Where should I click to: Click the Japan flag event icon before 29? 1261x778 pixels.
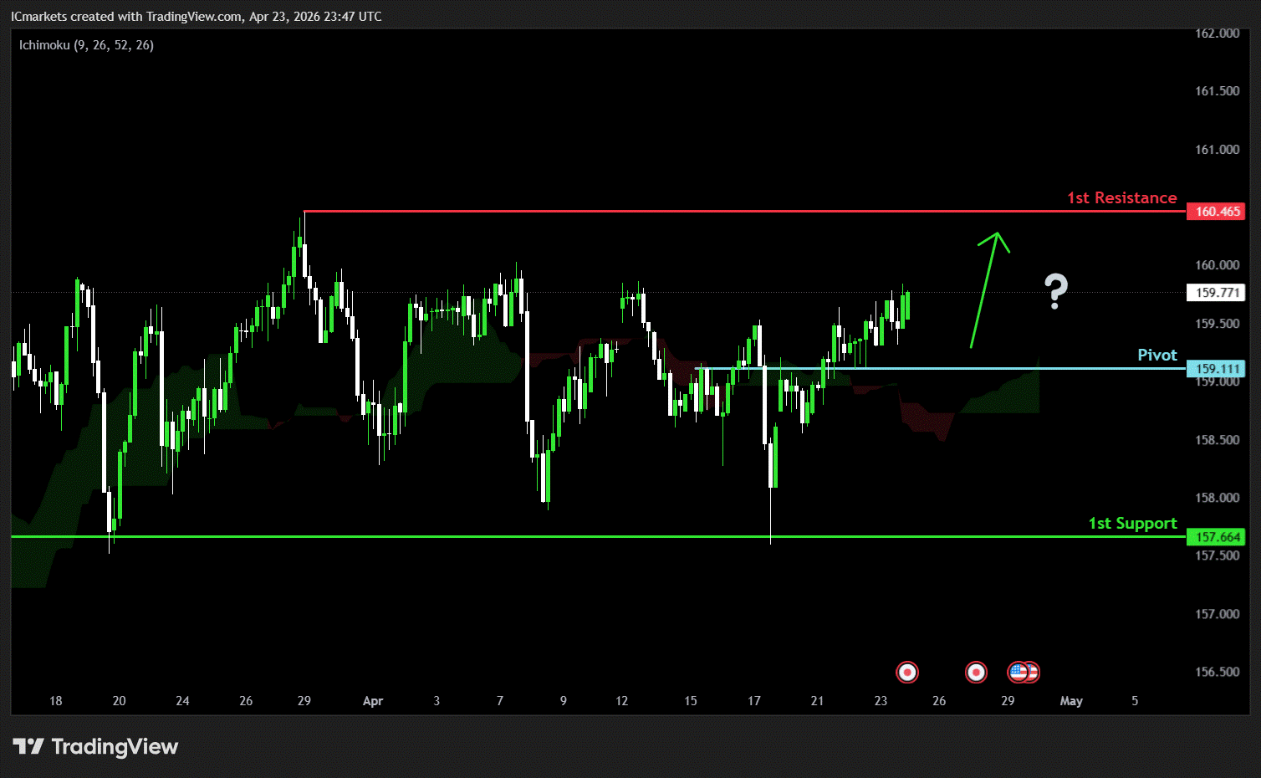976,672
